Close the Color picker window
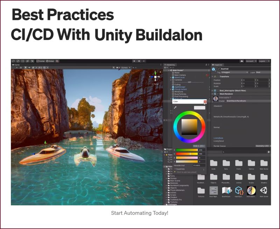This screenshot has width=280, height=229. 205,102
